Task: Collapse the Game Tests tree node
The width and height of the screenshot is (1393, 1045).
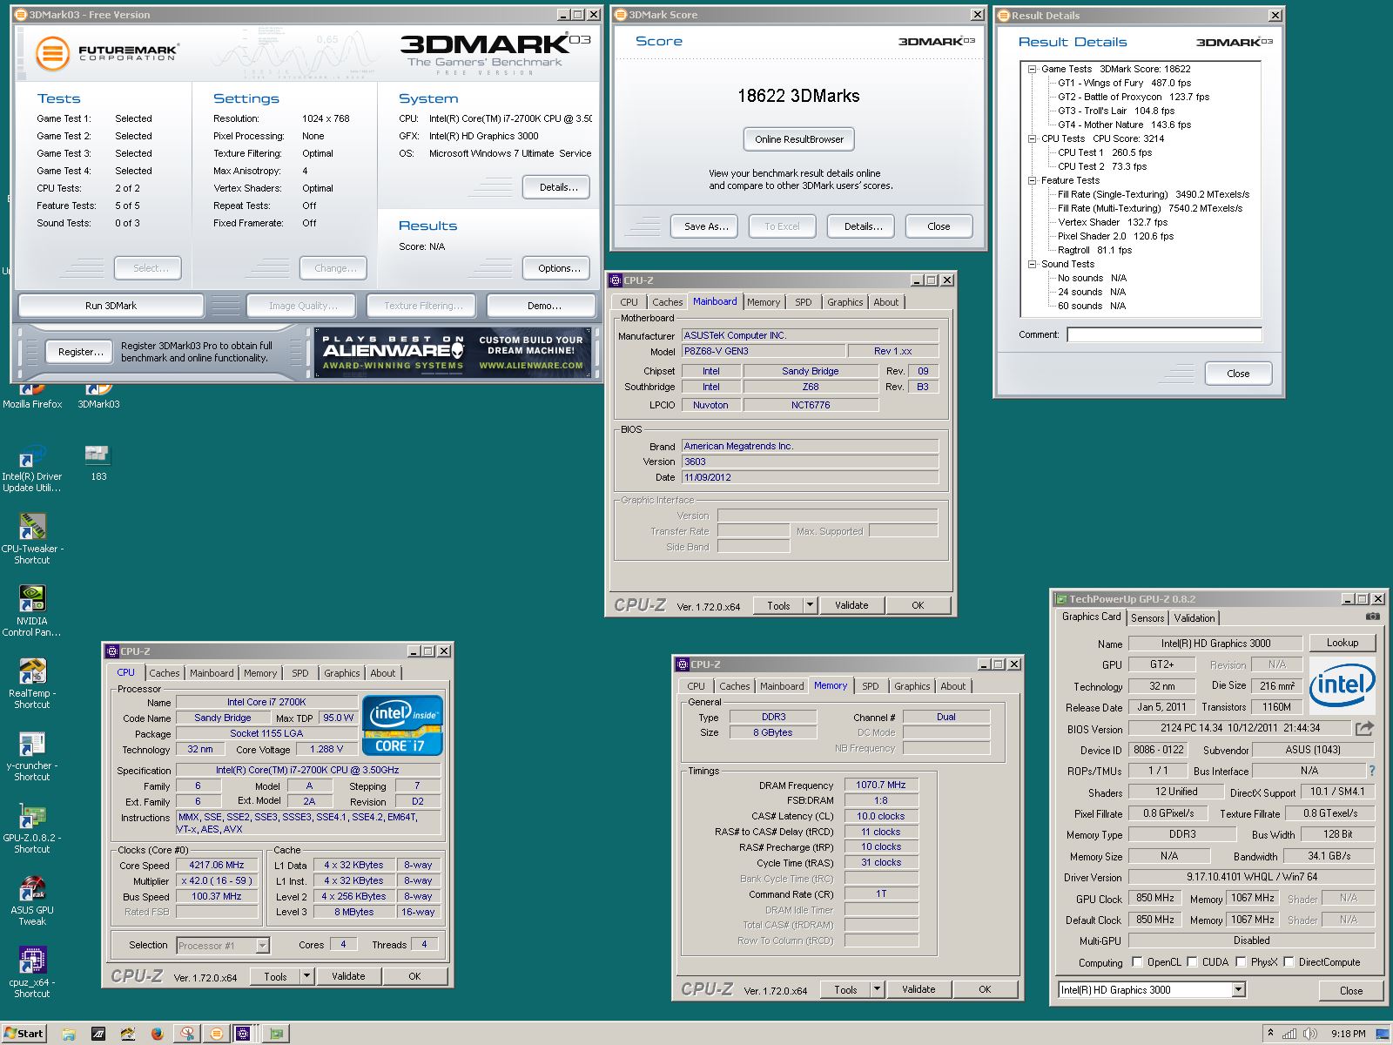Action: [1032, 69]
